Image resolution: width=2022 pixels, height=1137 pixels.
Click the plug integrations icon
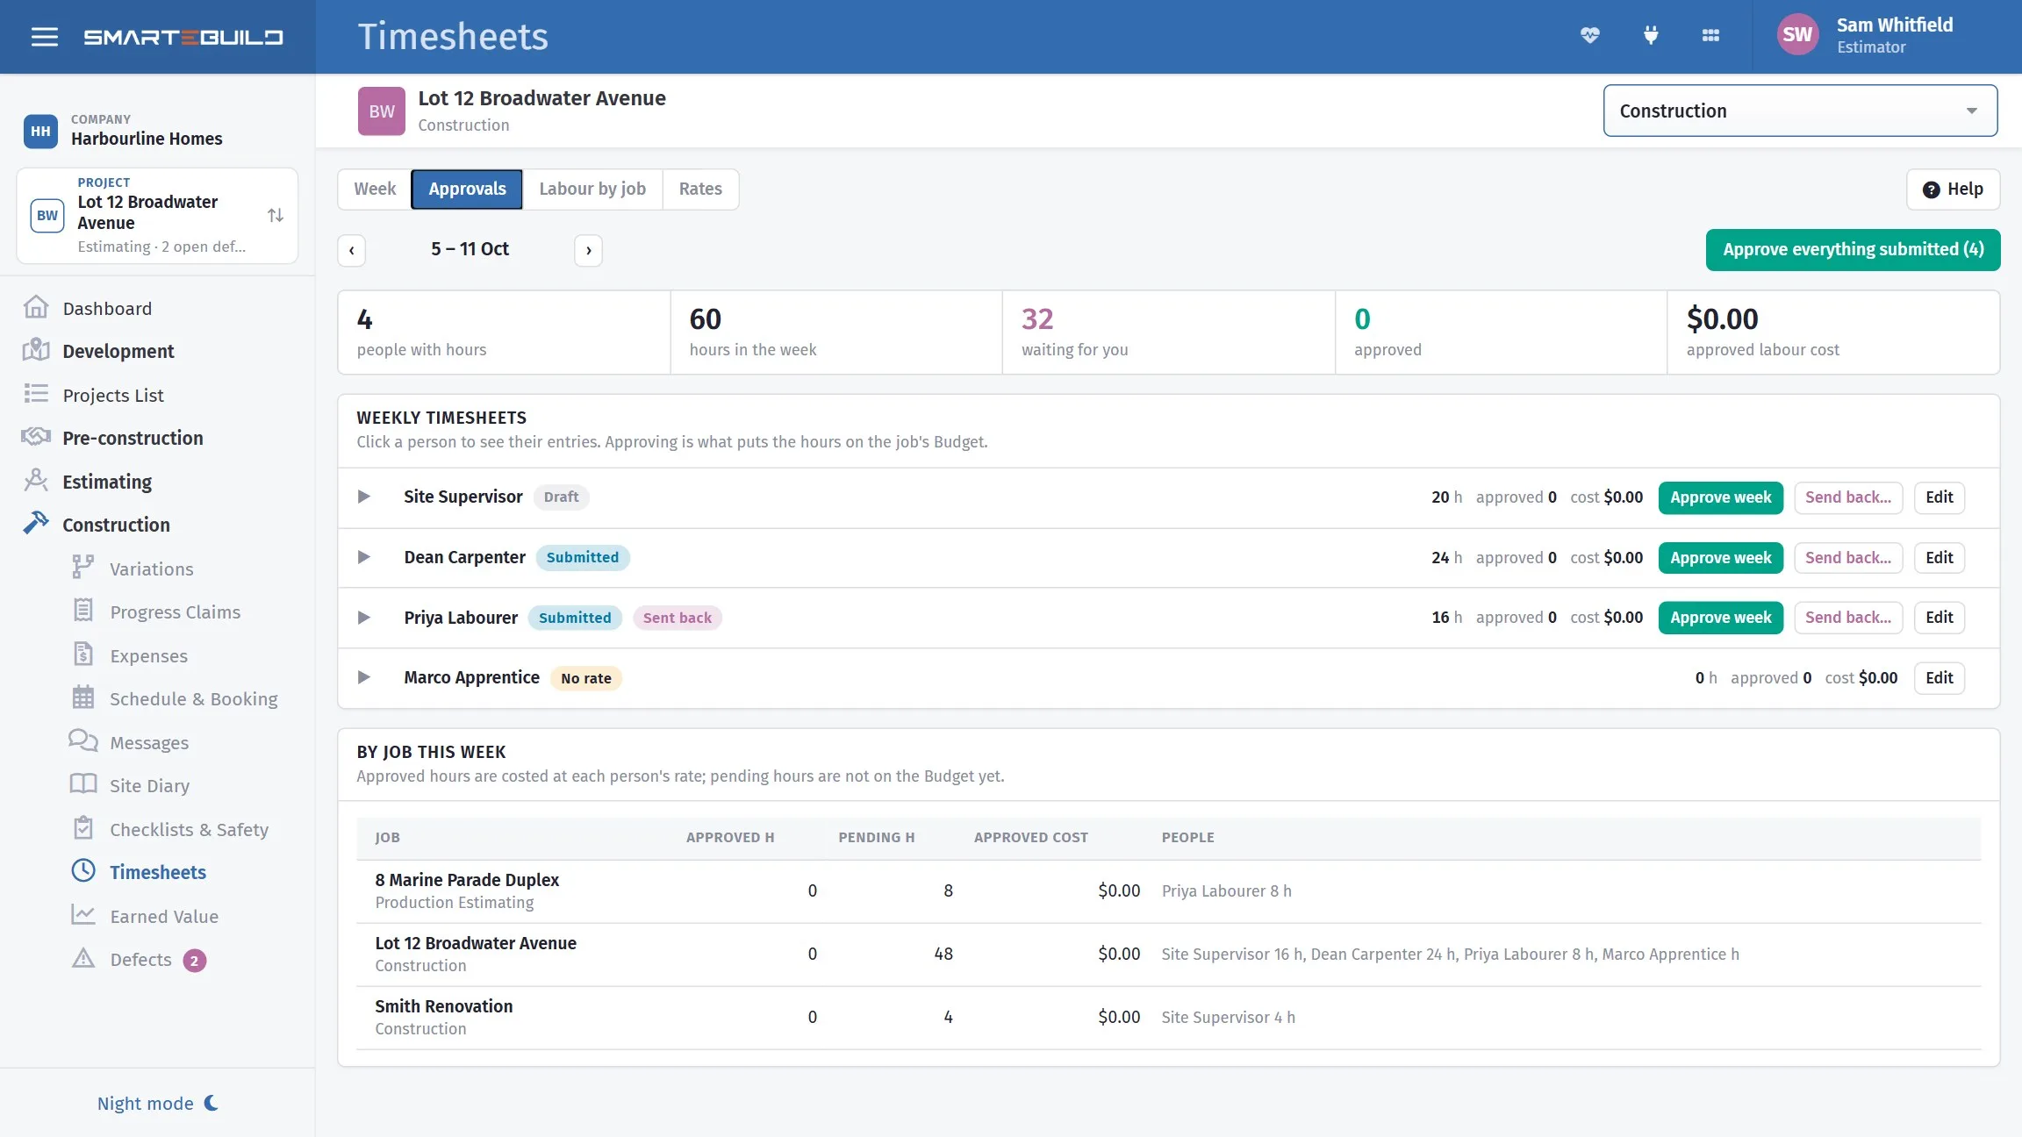[x=1650, y=35]
